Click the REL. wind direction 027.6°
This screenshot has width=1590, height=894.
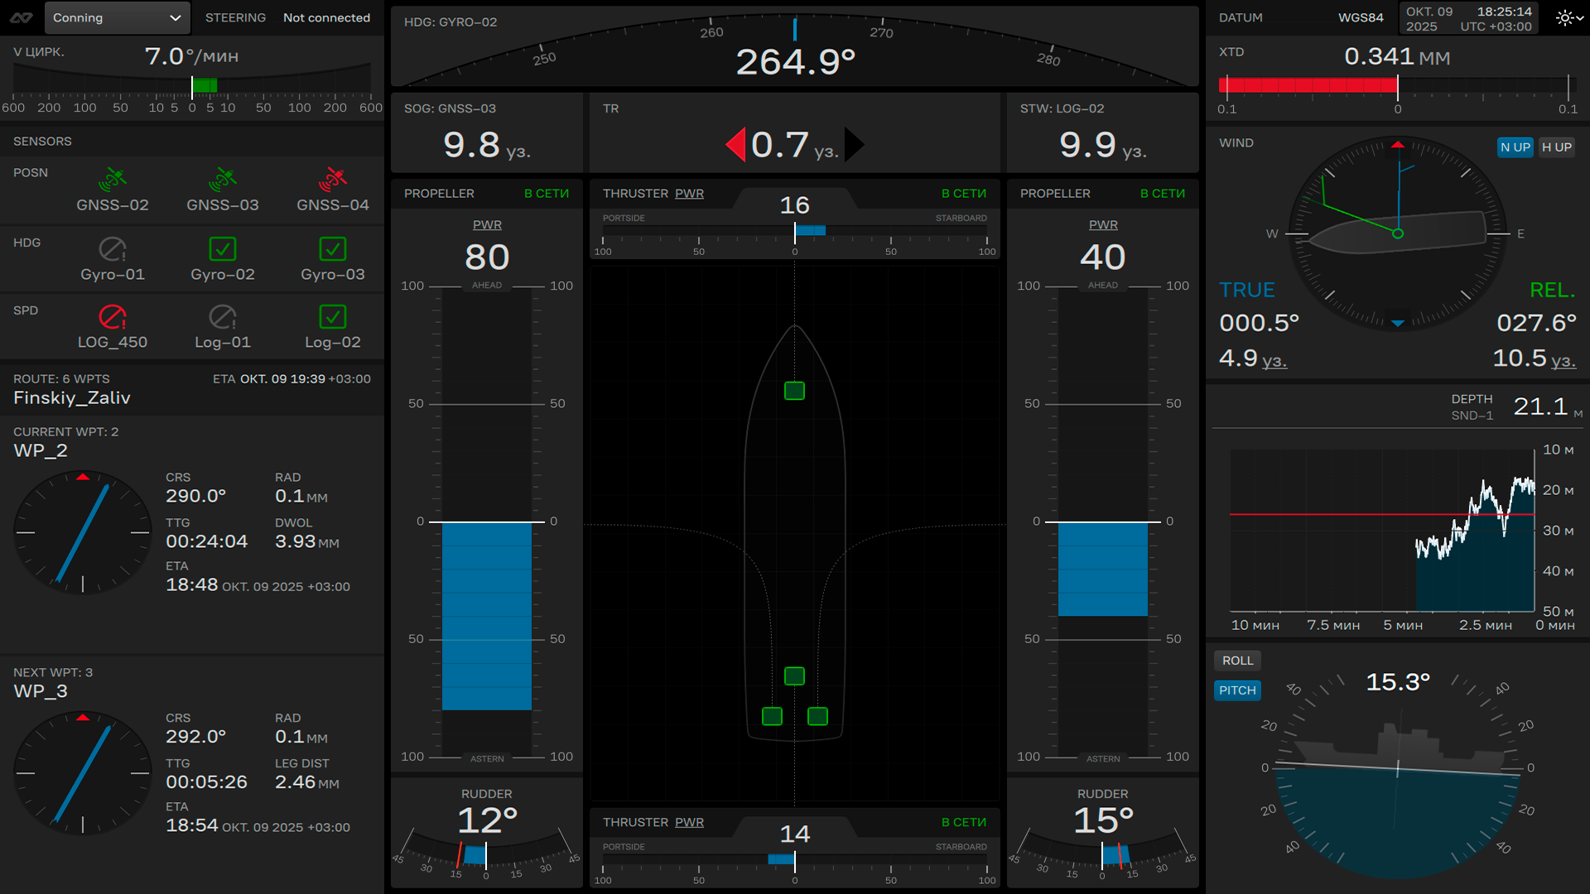point(1536,322)
